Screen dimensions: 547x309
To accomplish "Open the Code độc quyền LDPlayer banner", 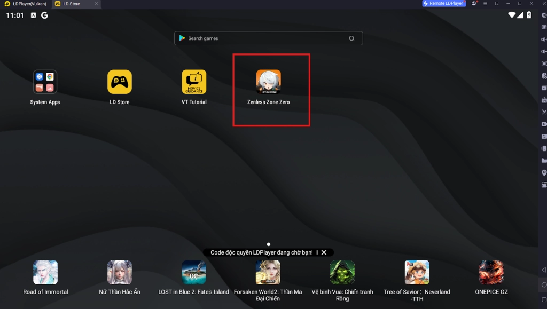I will (x=261, y=252).
